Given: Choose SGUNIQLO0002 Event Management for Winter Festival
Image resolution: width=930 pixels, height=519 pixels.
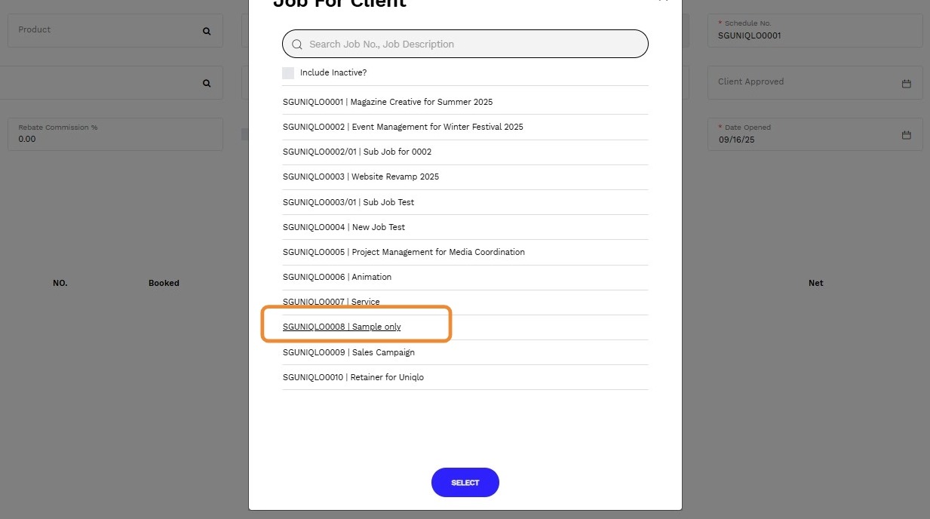Looking at the screenshot, I should click(403, 127).
